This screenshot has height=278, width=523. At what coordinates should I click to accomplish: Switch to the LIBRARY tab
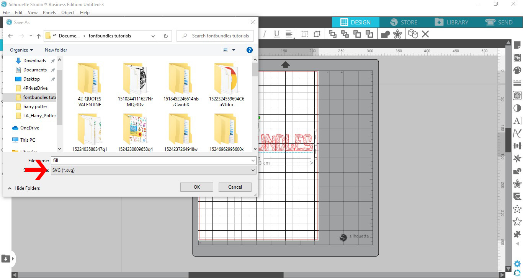[452, 22]
